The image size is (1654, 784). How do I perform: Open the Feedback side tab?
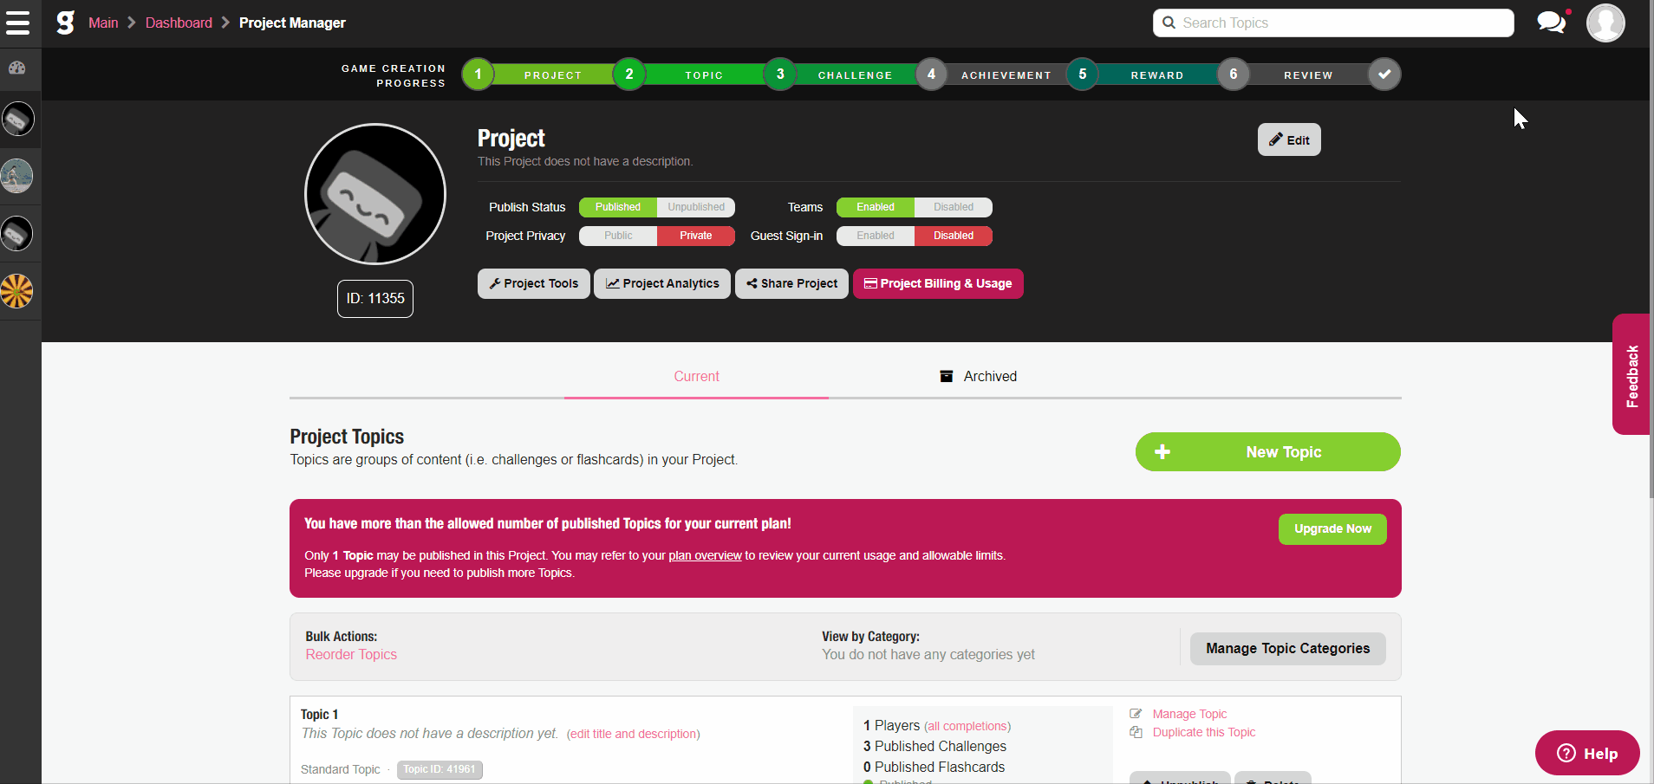[x=1631, y=374]
